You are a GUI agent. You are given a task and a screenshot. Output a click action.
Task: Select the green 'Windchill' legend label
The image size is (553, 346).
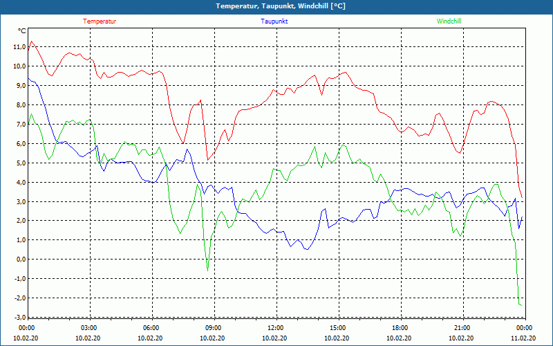pos(449,21)
